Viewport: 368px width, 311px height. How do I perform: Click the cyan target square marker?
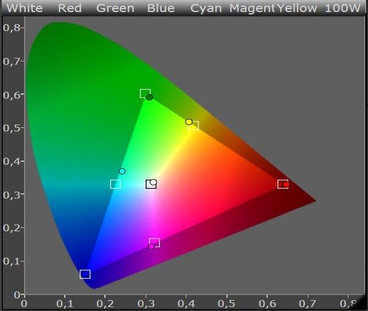click(x=115, y=184)
